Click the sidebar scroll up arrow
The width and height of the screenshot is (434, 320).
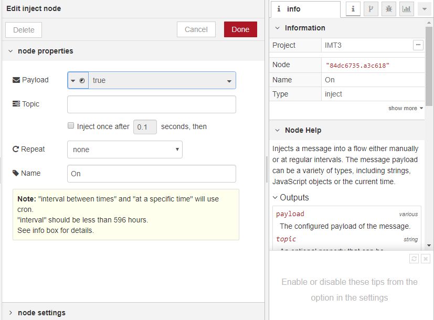[x=429, y=23]
